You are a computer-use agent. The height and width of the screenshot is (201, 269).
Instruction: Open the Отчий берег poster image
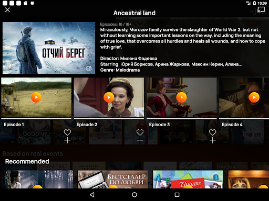pos(49,48)
